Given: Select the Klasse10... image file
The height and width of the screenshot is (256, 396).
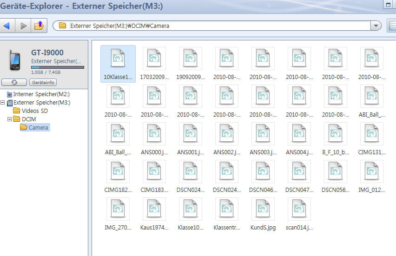Looking at the screenshot, I should [191, 214].
